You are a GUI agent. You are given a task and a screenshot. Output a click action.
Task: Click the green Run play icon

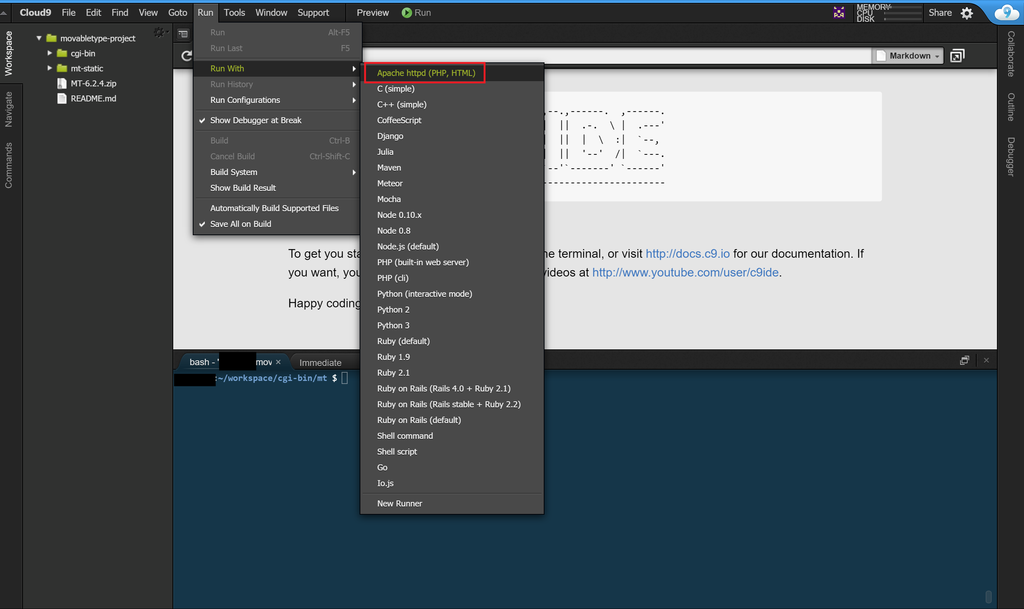coord(406,13)
